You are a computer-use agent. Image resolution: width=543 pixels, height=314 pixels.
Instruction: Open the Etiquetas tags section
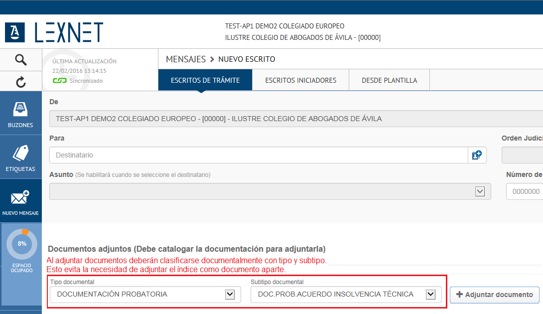tap(20, 157)
